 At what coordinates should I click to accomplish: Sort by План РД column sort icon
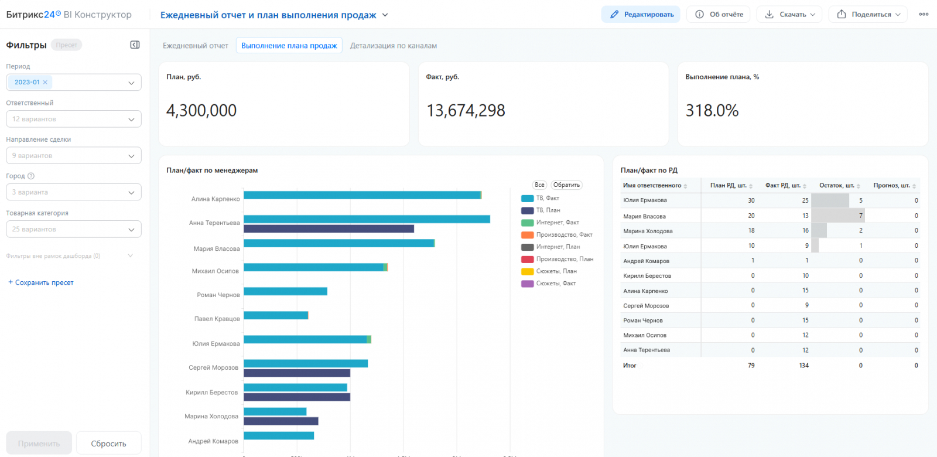pos(751,186)
